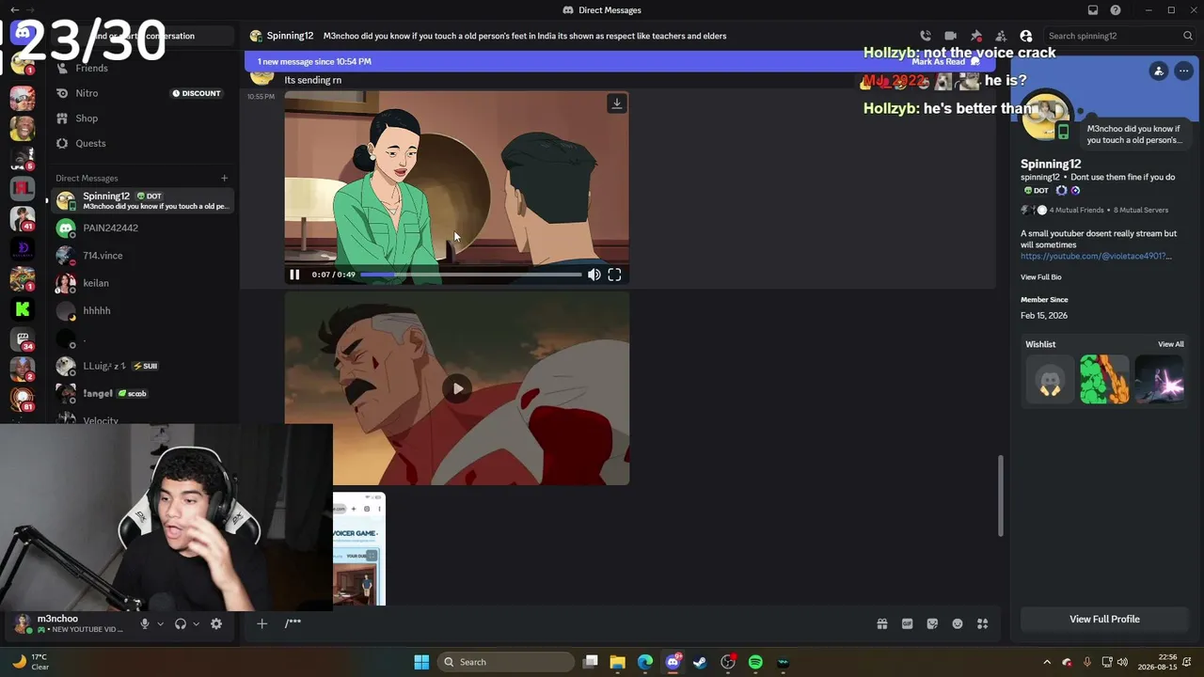1204x677 pixels.
Task: Hide the user profile side panel
Action: point(1026,36)
